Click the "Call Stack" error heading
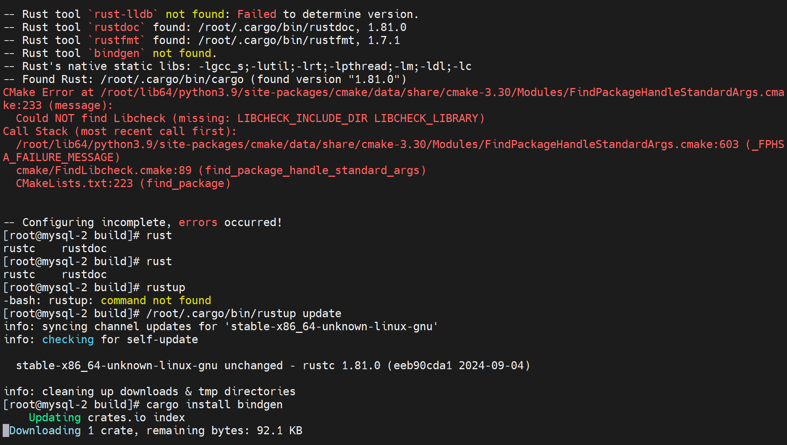 pyautogui.click(x=35, y=131)
